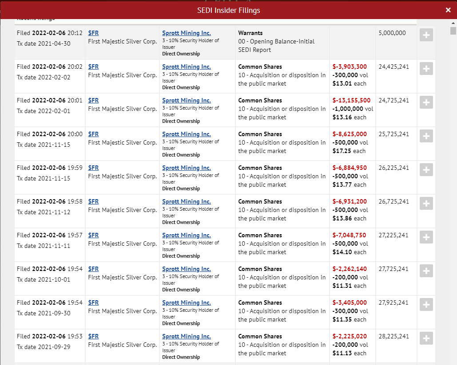Click the 5,000,000 warrants balance

pos(392,33)
